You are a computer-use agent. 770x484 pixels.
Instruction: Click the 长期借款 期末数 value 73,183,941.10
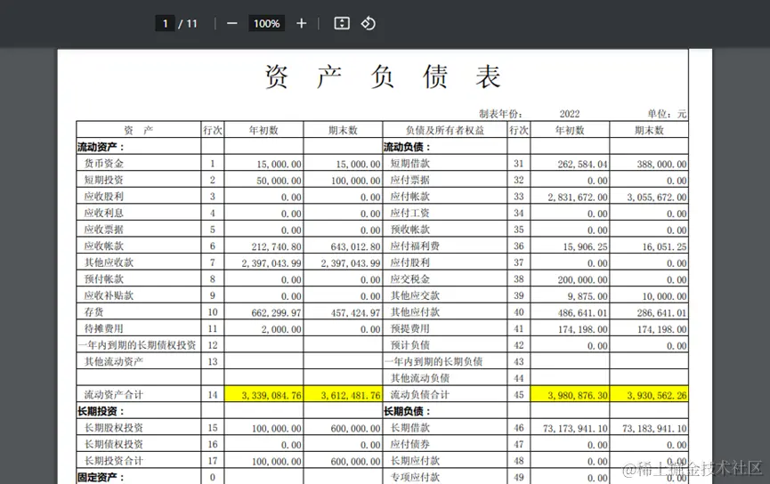pyautogui.click(x=654, y=429)
